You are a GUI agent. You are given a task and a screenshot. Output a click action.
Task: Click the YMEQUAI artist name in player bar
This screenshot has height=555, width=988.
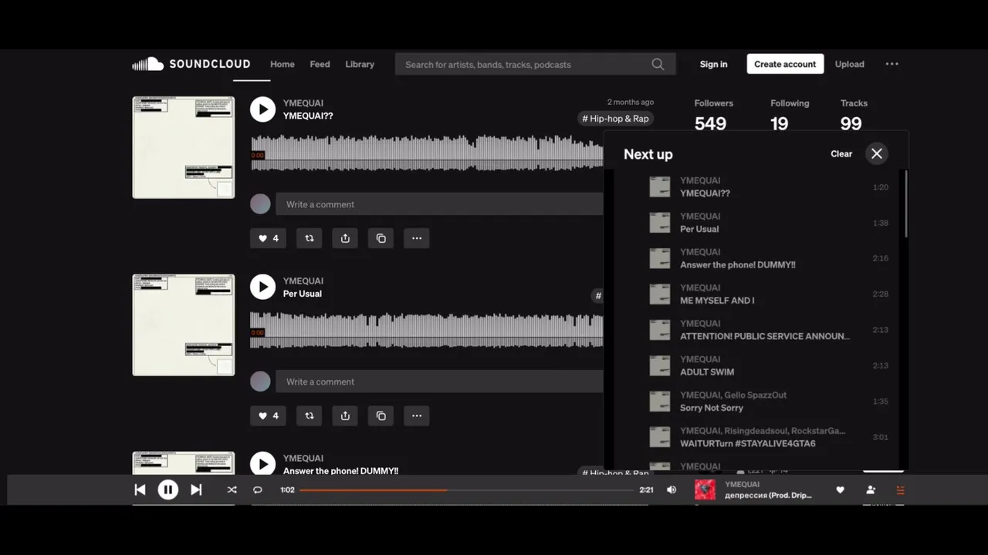tap(743, 484)
